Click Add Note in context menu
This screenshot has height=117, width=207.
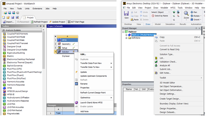(84, 112)
